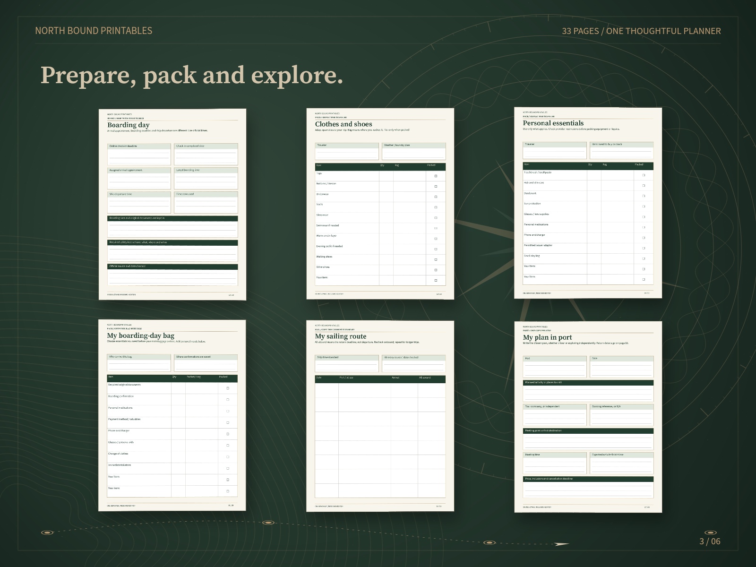Tick the Packed checkbox for Socks
The width and height of the screenshot is (756, 567).
point(436,207)
